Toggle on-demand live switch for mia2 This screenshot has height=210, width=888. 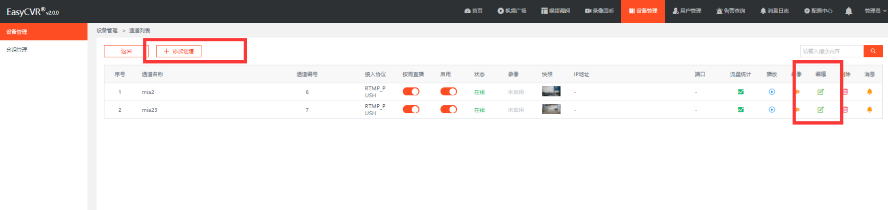pyautogui.click(x=411, y=91)
